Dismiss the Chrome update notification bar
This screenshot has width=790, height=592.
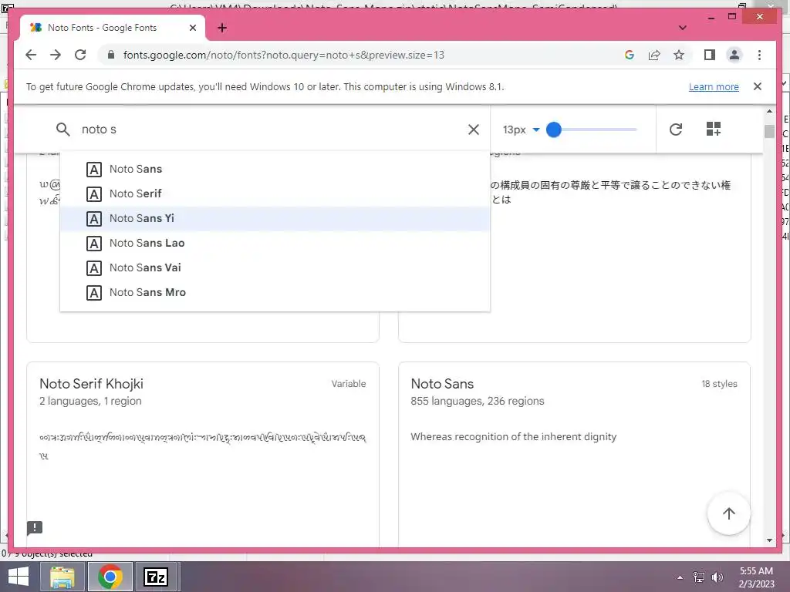click(758, 86)
